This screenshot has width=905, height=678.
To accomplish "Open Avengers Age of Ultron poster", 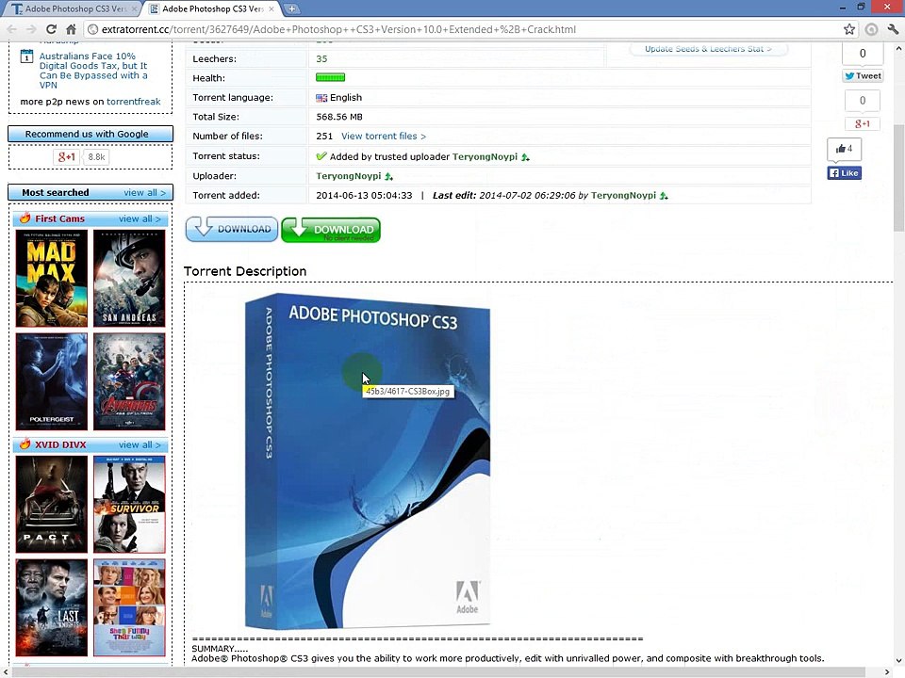I will (x=129, y=381).
